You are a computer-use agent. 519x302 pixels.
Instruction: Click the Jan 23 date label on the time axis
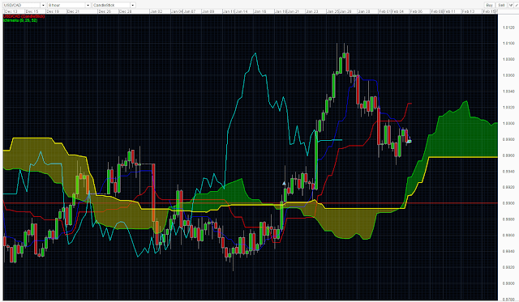pyautogui.click(x=311, y=11)
